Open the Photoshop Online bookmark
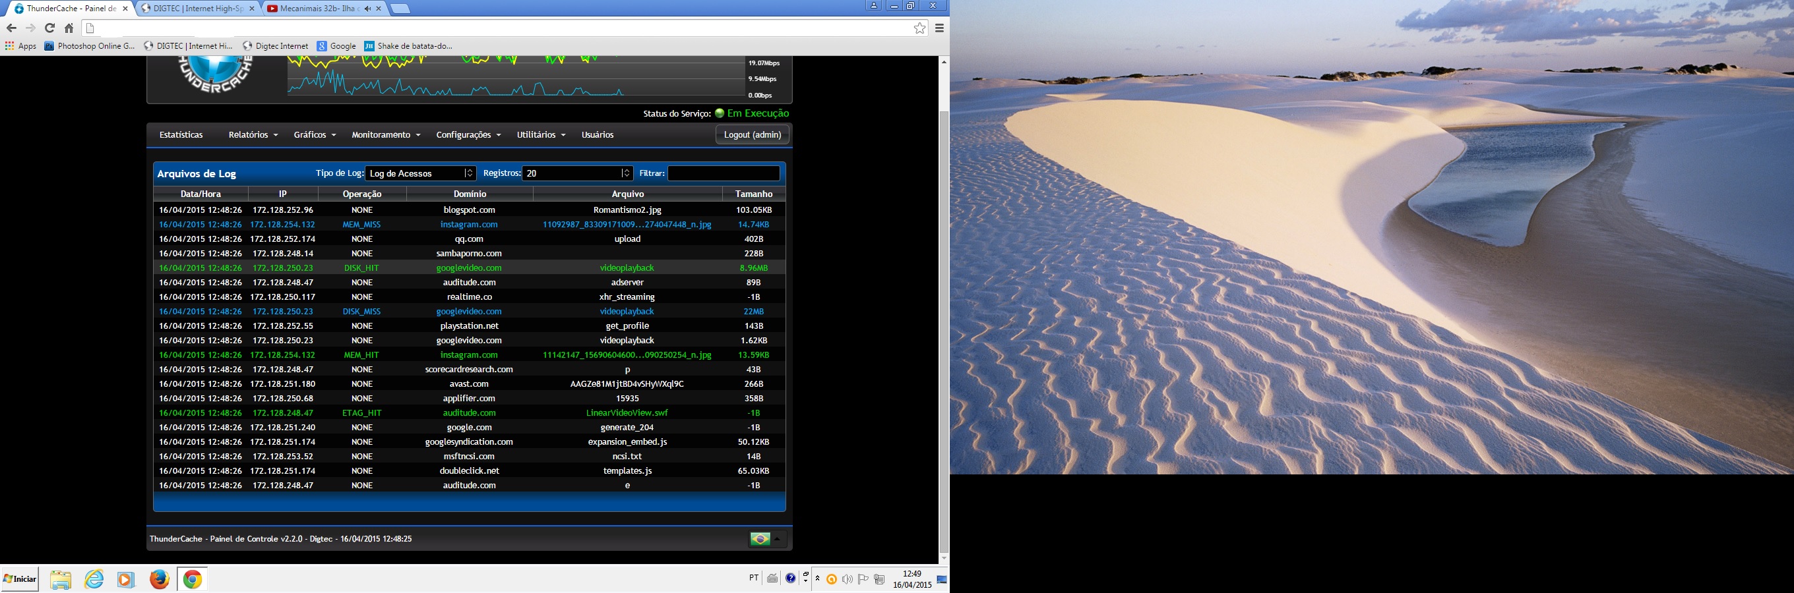 point(90,46)
